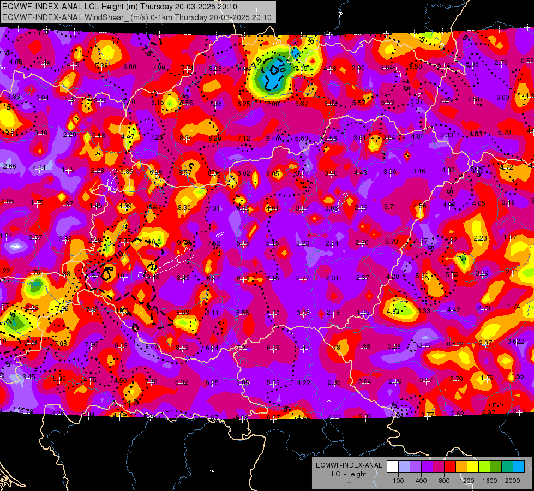Click the 4.72 grid point value
This screenshot has width=534, height=491.
click(x=507, y=167)
